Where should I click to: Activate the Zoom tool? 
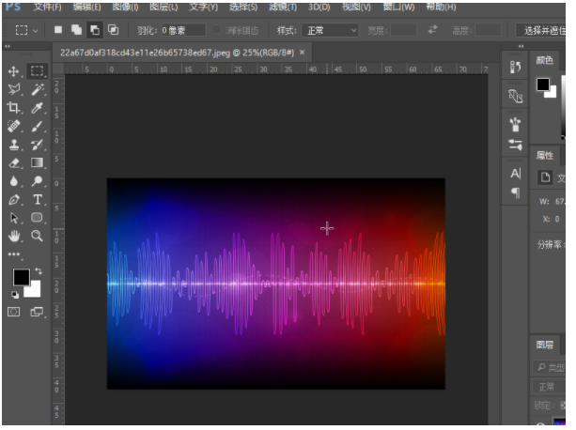click(x=37, y=237)
